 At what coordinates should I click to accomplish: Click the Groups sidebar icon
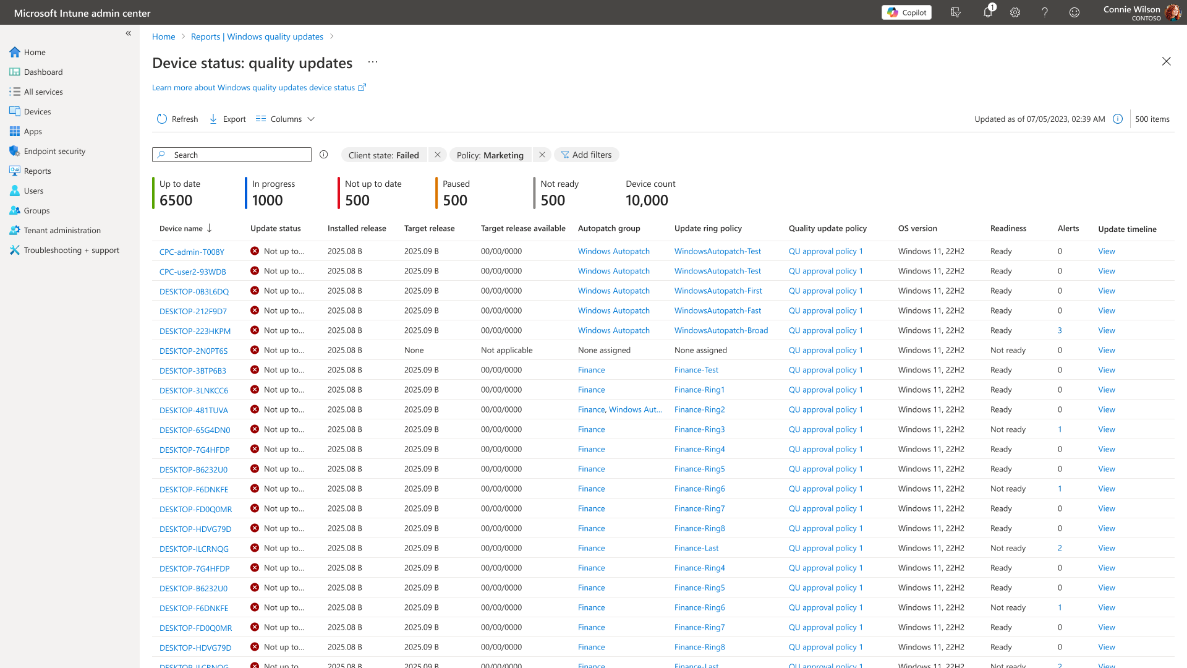click(15, 210)
